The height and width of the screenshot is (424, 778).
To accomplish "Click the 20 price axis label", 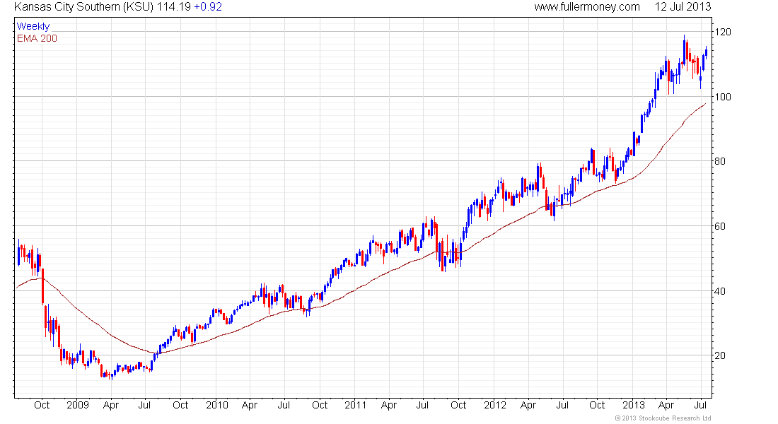I will pos(720,355).
